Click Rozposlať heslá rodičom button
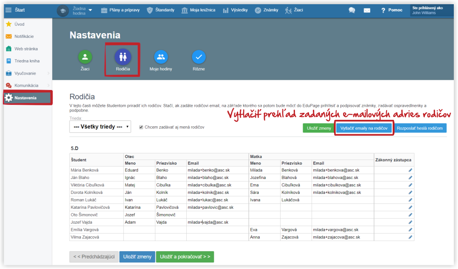458x269 pixels. [420, 128]
